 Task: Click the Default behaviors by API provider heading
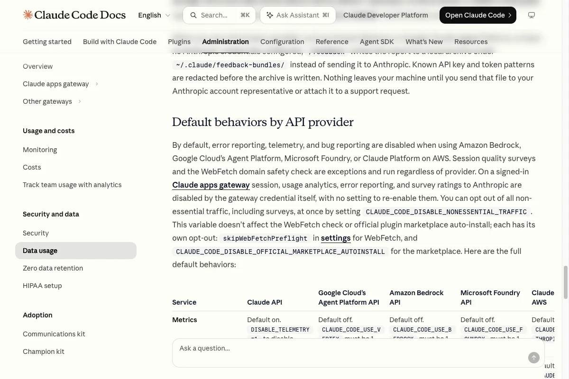click(263, 122)
